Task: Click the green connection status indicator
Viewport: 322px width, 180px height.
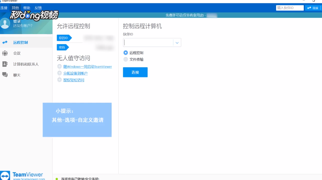Action: (x=57, y=179)
